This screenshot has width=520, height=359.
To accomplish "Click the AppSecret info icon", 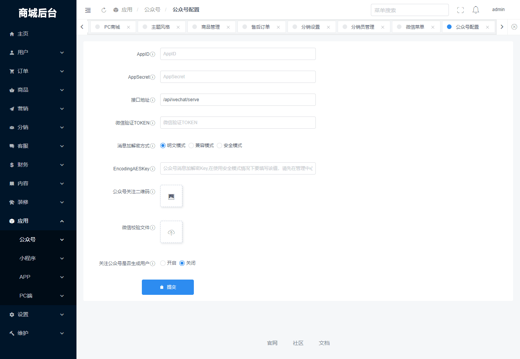I will coord(153,77).
